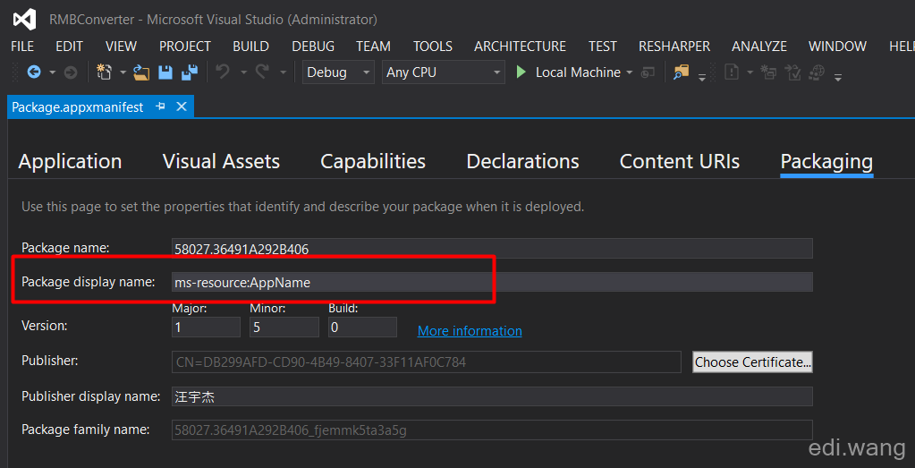The image size is (915, 468).
Task: Click the Visual Studio logo icon
Action: pyautogui.click(x=24, y=20)
